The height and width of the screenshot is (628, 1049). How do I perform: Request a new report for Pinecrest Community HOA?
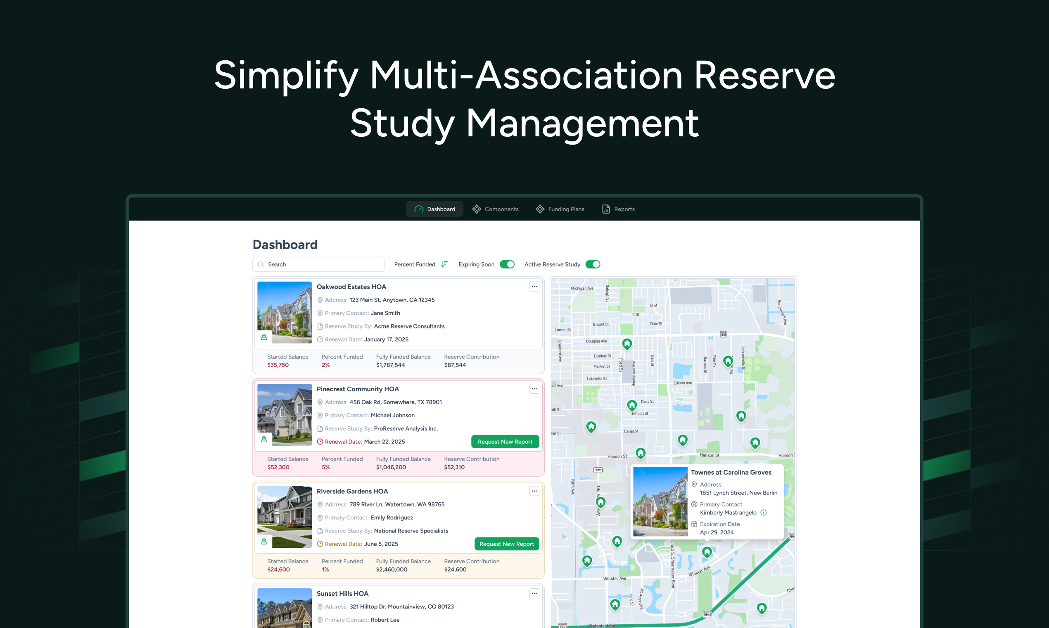tap(505, 442)
